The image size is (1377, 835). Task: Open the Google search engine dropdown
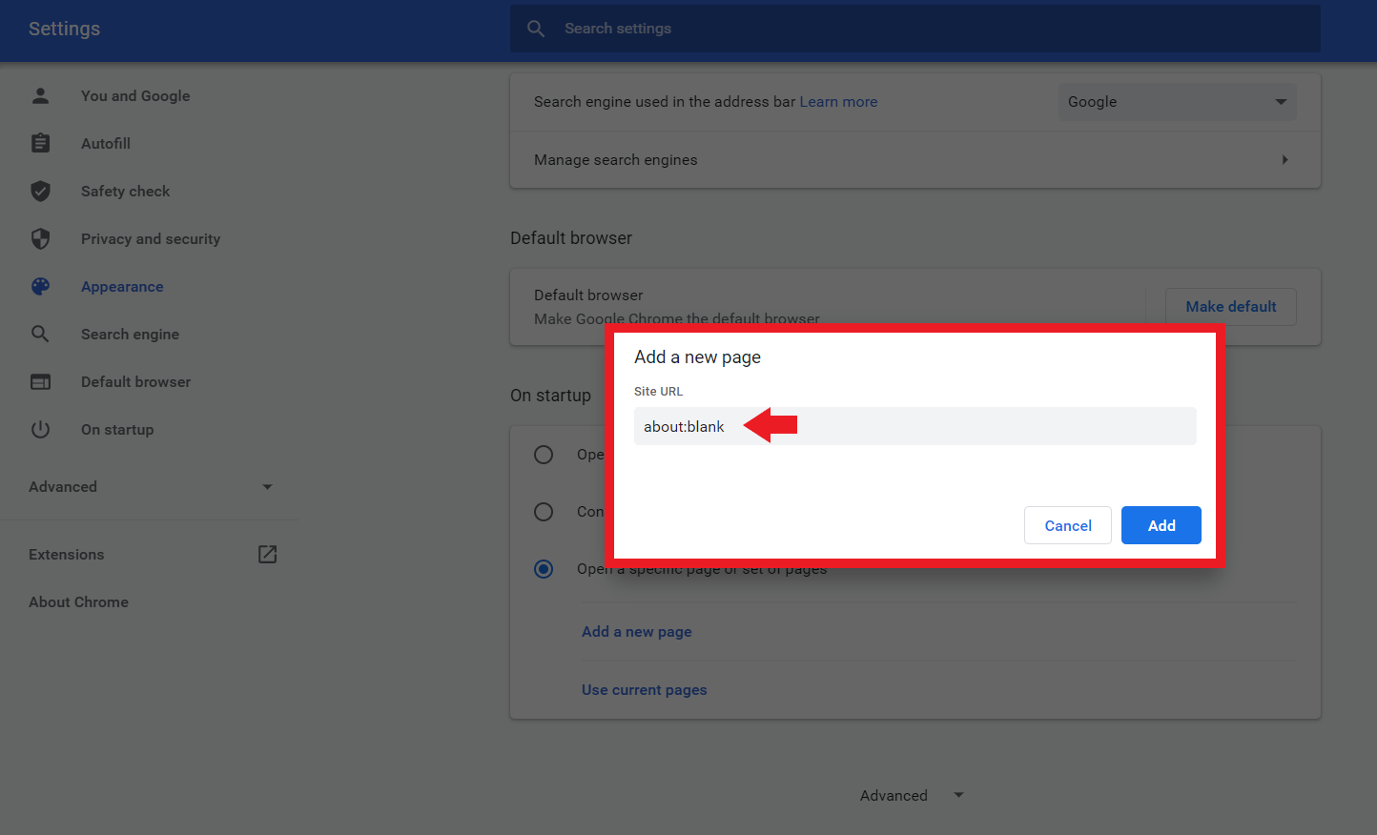click(x=1177, y=101)
